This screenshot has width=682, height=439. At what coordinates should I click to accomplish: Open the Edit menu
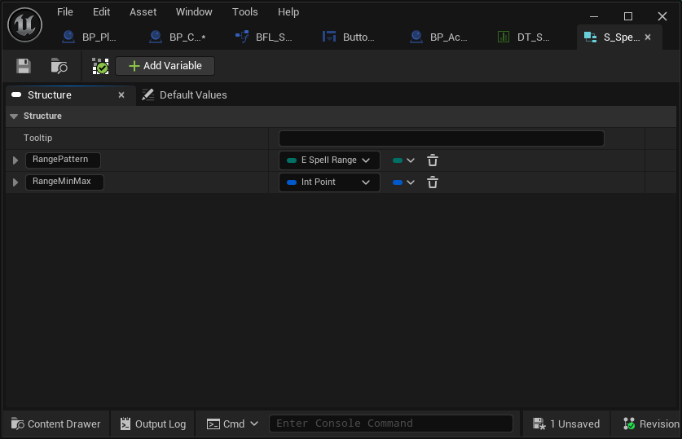(x=101, y=11)
